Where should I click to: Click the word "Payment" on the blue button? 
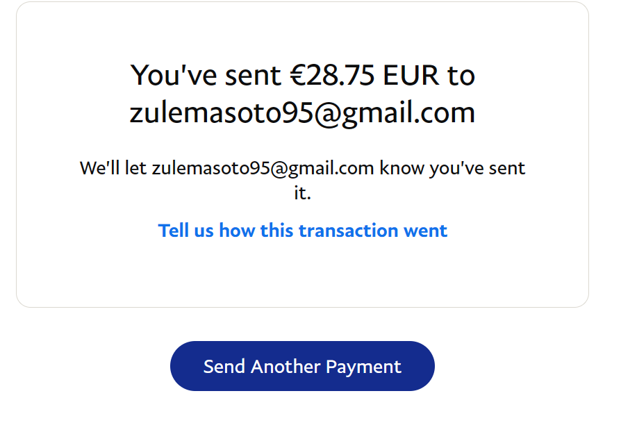pyautogui.click(x=363, y=367)
